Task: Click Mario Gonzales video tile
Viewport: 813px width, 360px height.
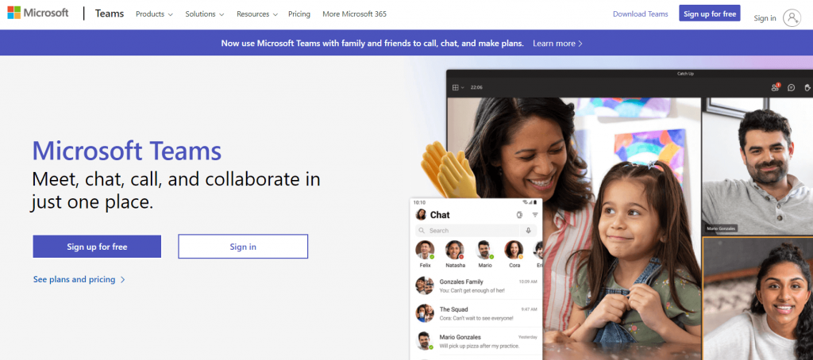Action: (x=757, y=166)
